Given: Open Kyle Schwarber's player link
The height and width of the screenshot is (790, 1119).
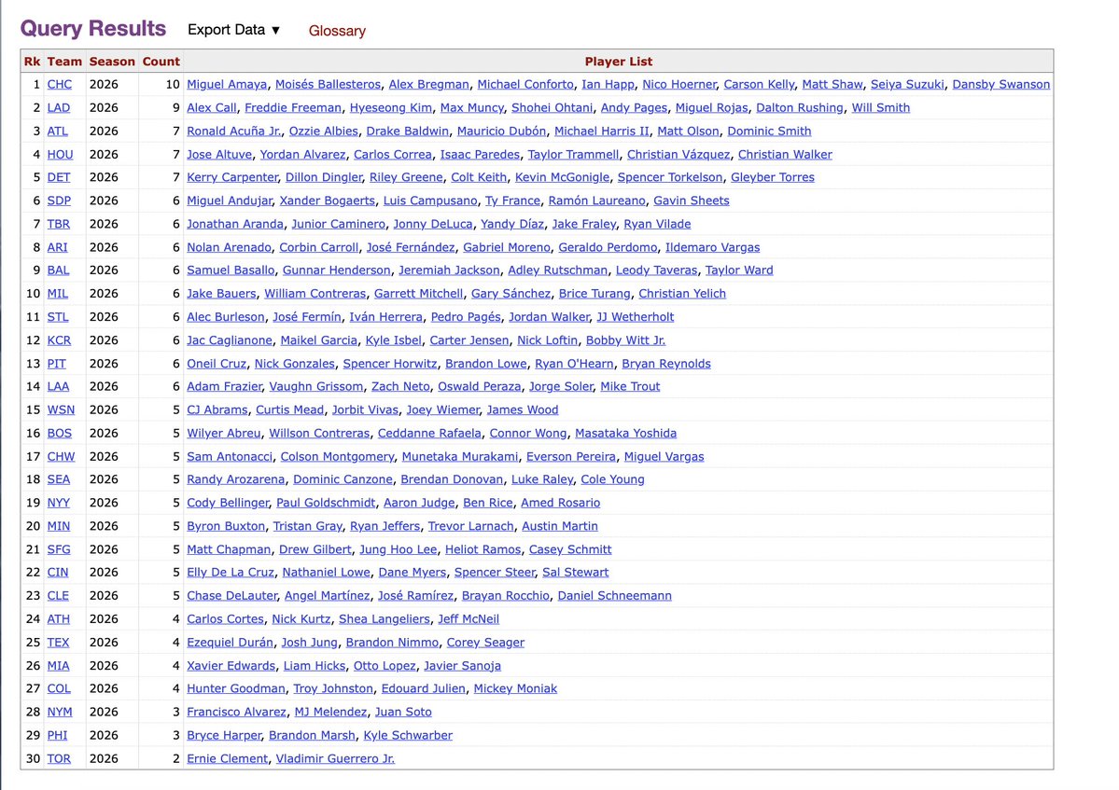Looking at the screenshot, I should pyautogui.click(x=408, y=736).
